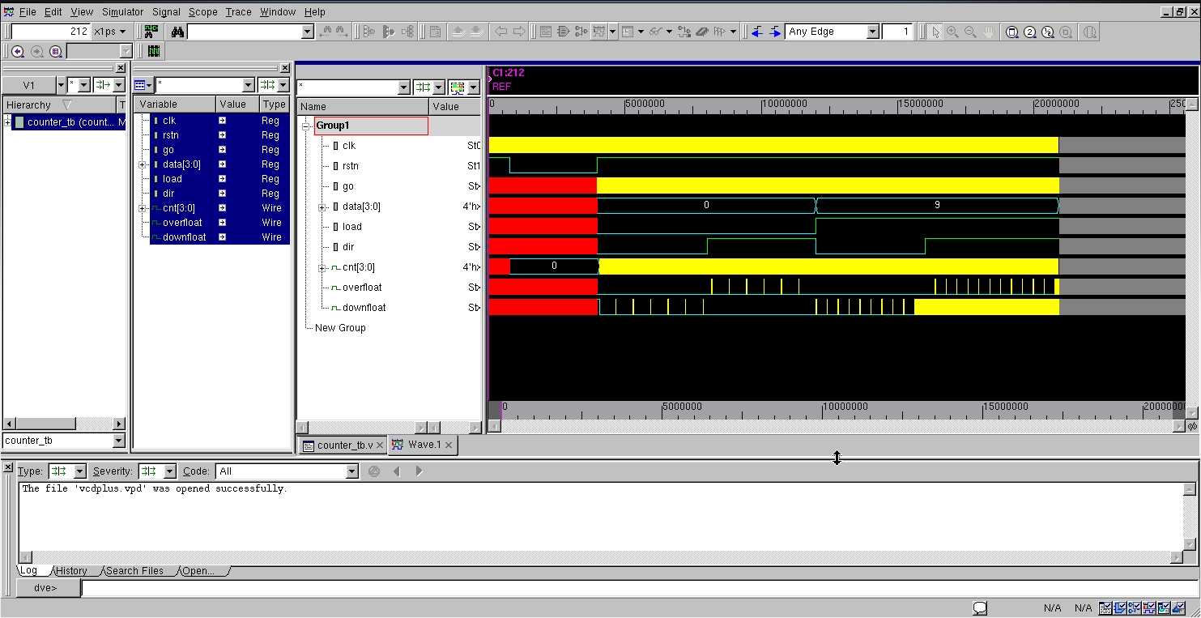1201x618 pixels.
Task: Click the schematic gate view icon
Action: click(x=564, y=32)
